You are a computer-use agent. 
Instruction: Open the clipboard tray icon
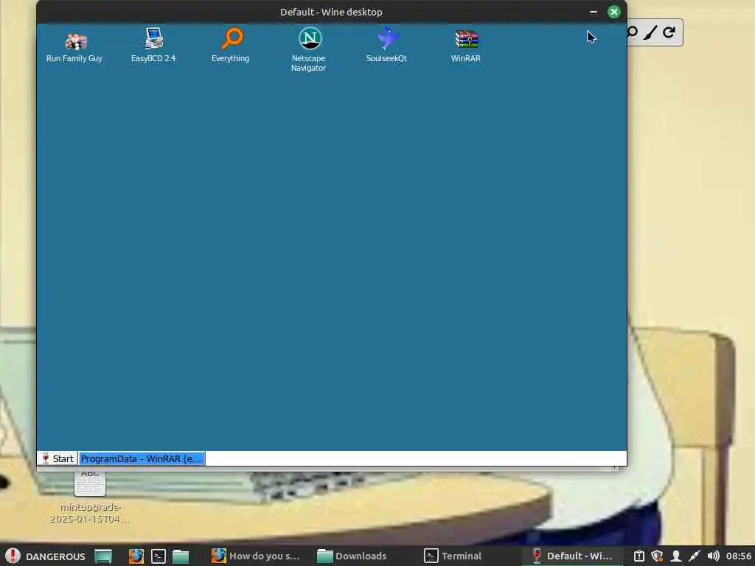point(639,556)
